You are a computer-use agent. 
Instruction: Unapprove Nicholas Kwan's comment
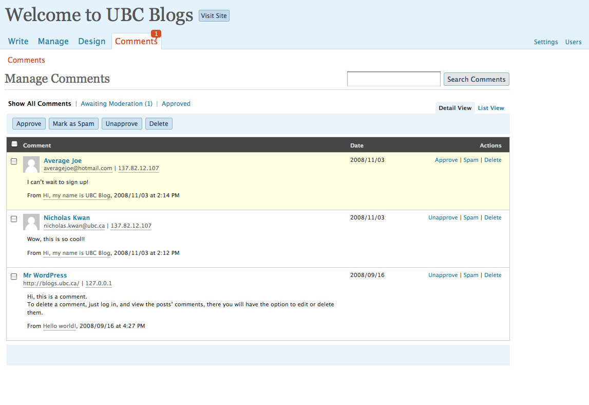point(443,217)
